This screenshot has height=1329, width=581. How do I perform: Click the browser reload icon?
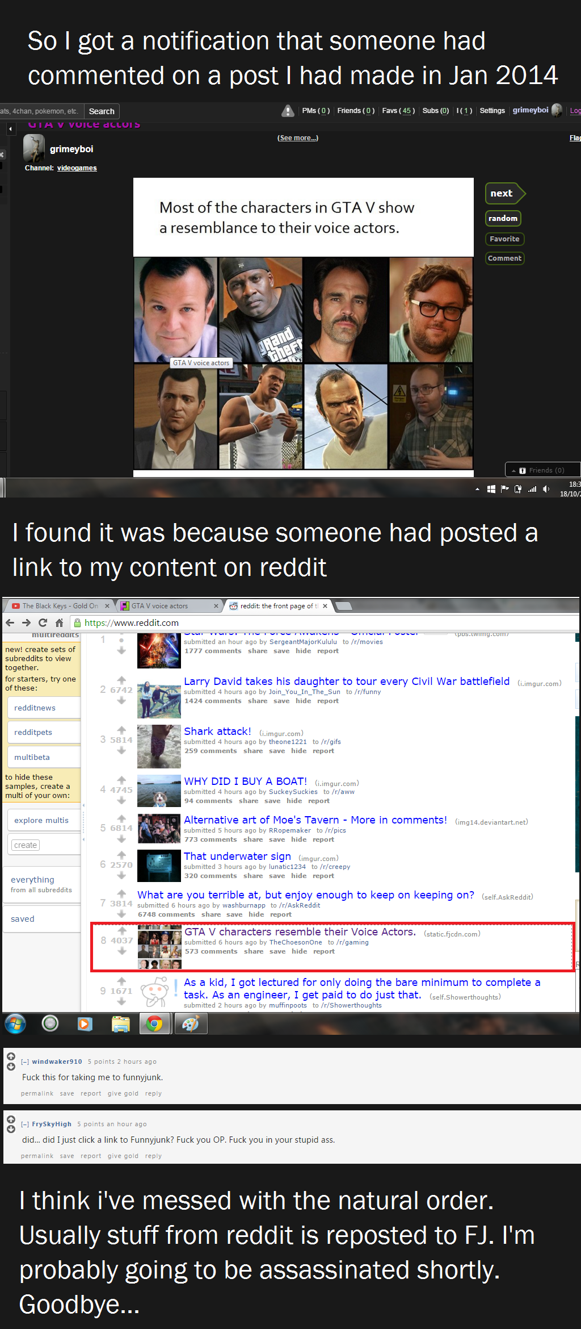tap(43, 622)
